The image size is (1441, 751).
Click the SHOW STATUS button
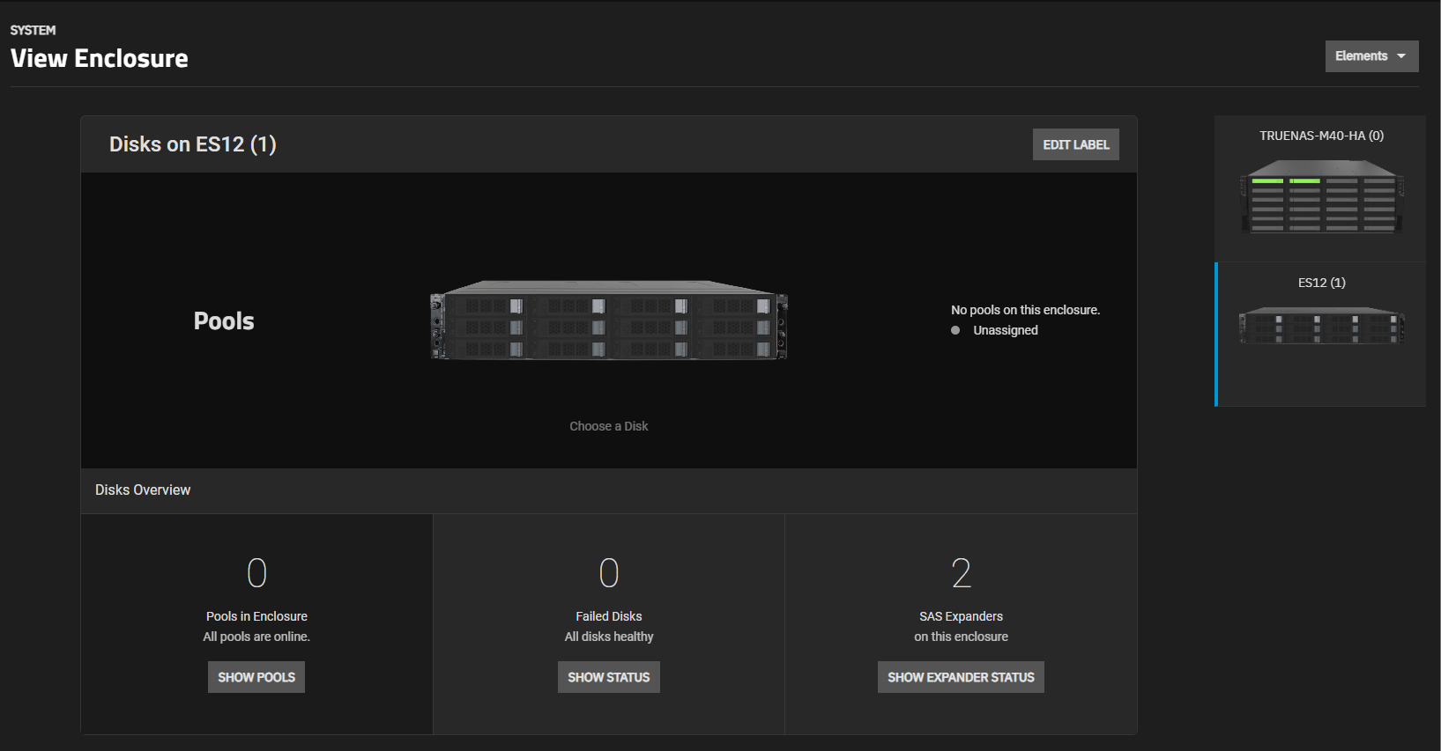[609, 677]
